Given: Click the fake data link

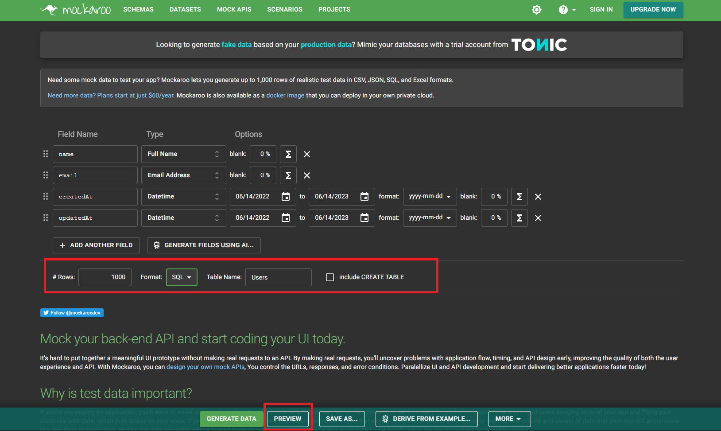Looking at the screenshot, I should 236,45.
